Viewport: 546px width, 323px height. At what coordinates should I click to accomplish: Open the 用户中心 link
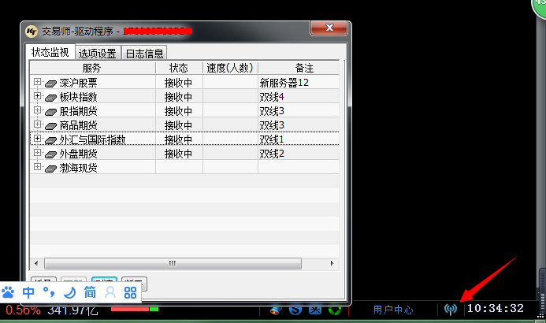[393, 310]
